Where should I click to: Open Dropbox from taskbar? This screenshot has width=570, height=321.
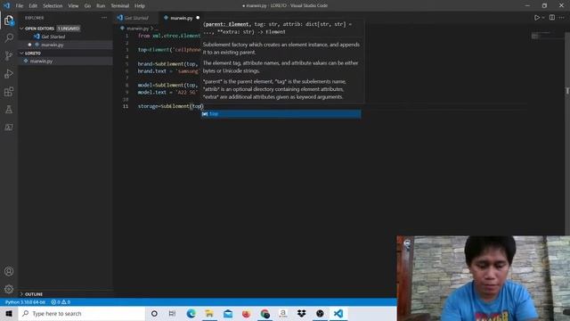click(301, 313)
